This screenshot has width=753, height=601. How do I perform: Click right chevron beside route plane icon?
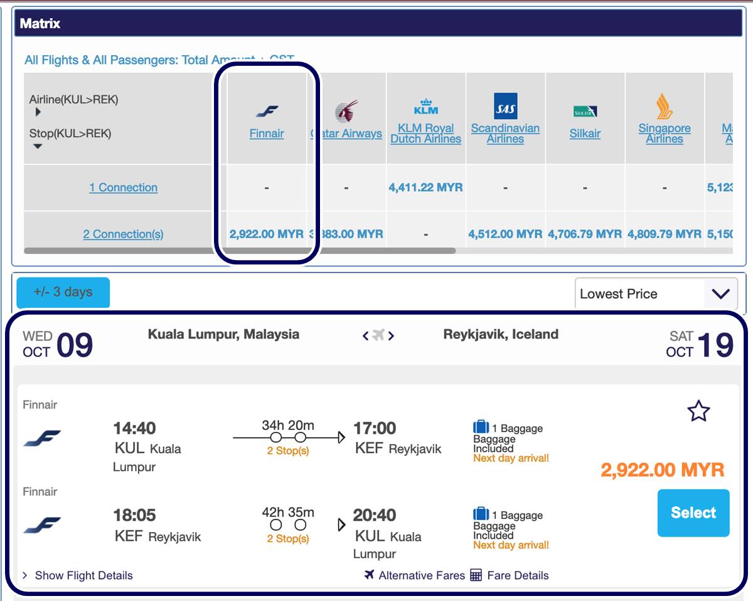click(x=391, y=336)
